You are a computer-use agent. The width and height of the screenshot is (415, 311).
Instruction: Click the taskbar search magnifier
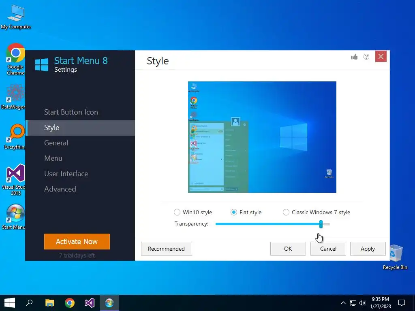pyautogui.click(x=29, y=303)
